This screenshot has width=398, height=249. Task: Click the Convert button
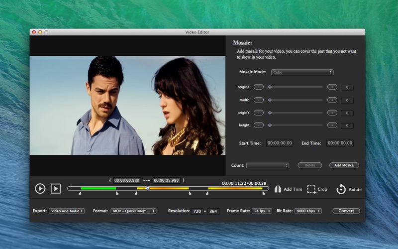pos(346,211)
